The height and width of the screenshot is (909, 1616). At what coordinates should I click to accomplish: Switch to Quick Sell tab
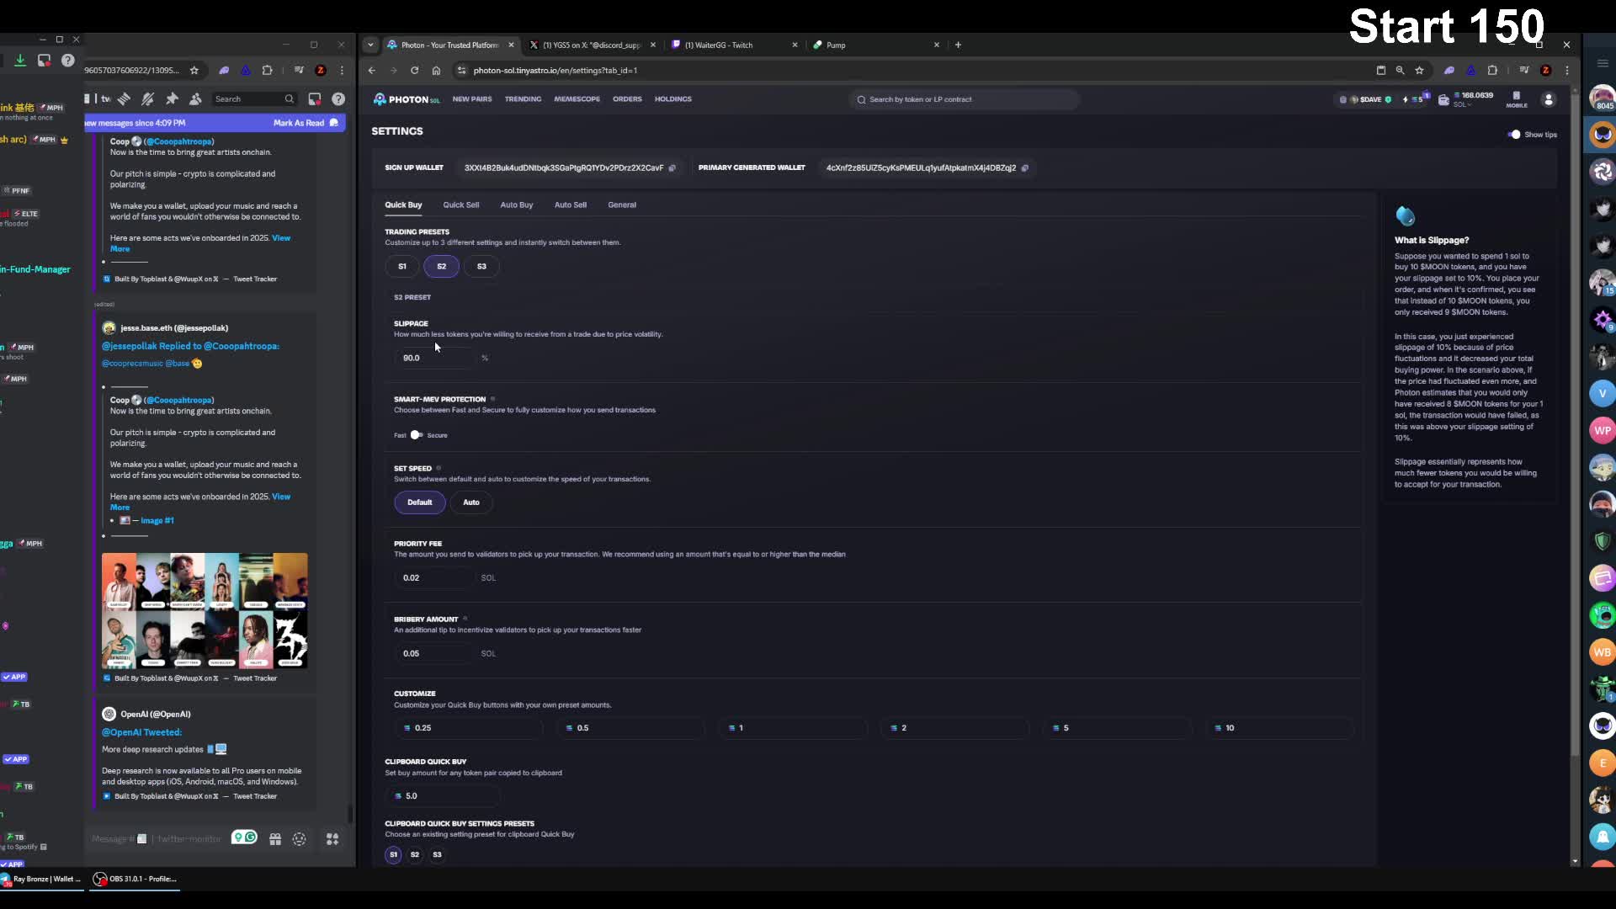coord(461,205)
